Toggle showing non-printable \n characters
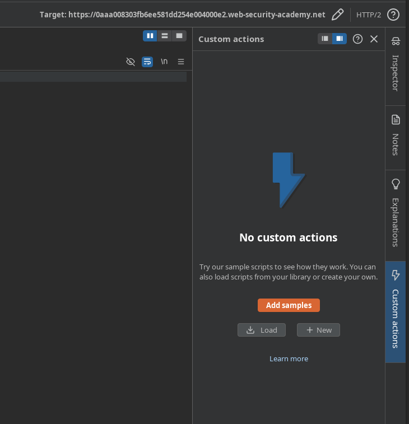Viewport: 409px width, 424px height. click(164, 62)
